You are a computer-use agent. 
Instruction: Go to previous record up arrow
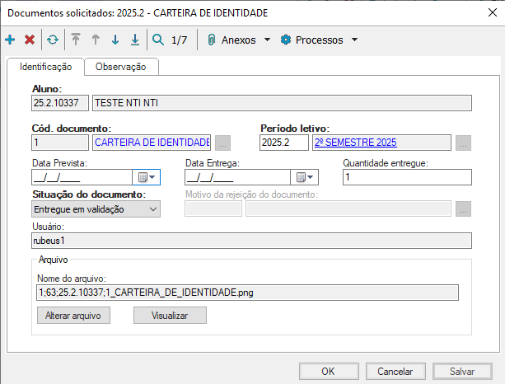96,40
